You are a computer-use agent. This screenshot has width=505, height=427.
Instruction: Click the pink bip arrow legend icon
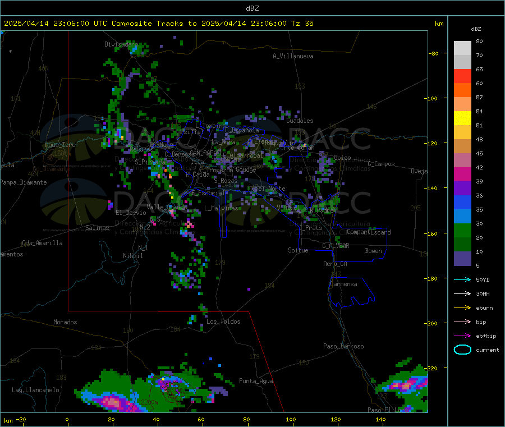click(x=462, y=322)
